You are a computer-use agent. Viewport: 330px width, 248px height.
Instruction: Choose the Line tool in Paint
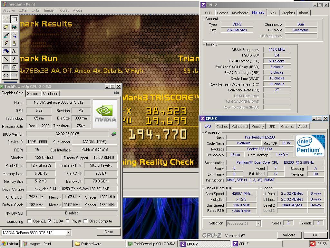pos(6,59)
